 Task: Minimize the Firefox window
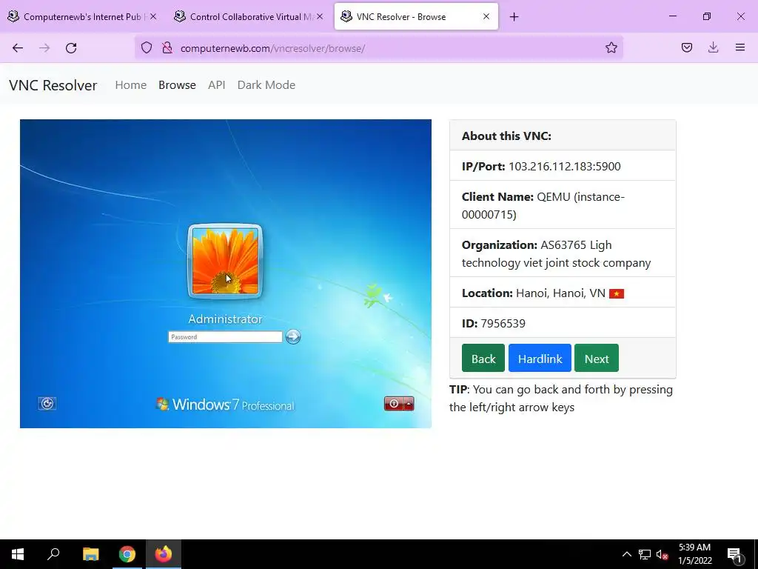tap(672, 16)
